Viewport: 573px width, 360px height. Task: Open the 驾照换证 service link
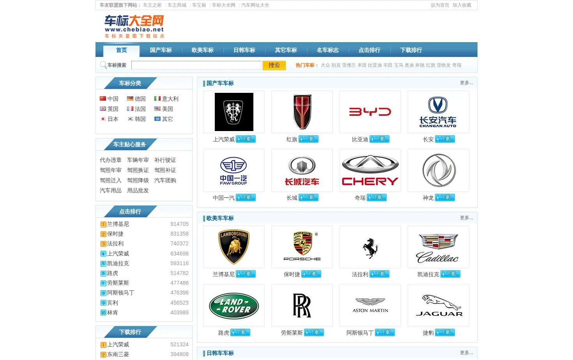coord(138,170)
